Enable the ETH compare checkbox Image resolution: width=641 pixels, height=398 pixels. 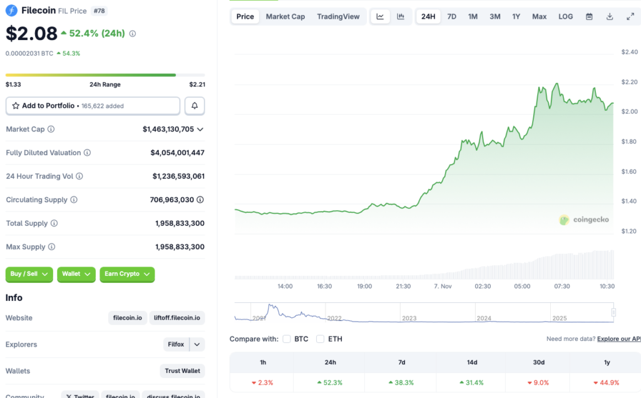320,339
